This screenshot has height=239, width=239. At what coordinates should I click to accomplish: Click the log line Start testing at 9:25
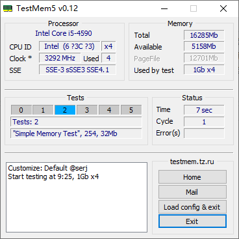(x=53, y=176)
